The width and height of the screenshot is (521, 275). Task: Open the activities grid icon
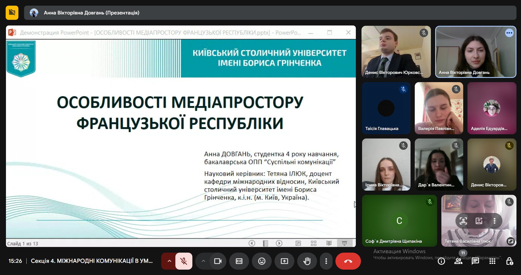(x=492, y=261)
